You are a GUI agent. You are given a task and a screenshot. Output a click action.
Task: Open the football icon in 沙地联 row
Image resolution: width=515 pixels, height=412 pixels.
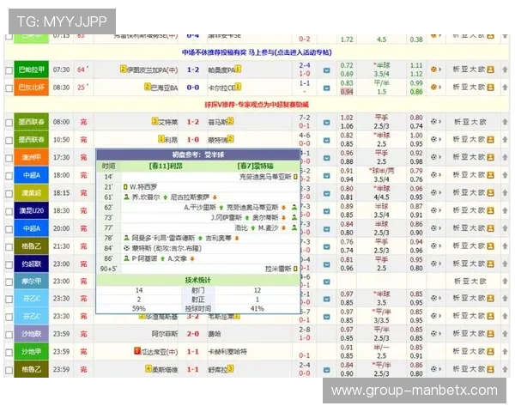click(434, 334)
